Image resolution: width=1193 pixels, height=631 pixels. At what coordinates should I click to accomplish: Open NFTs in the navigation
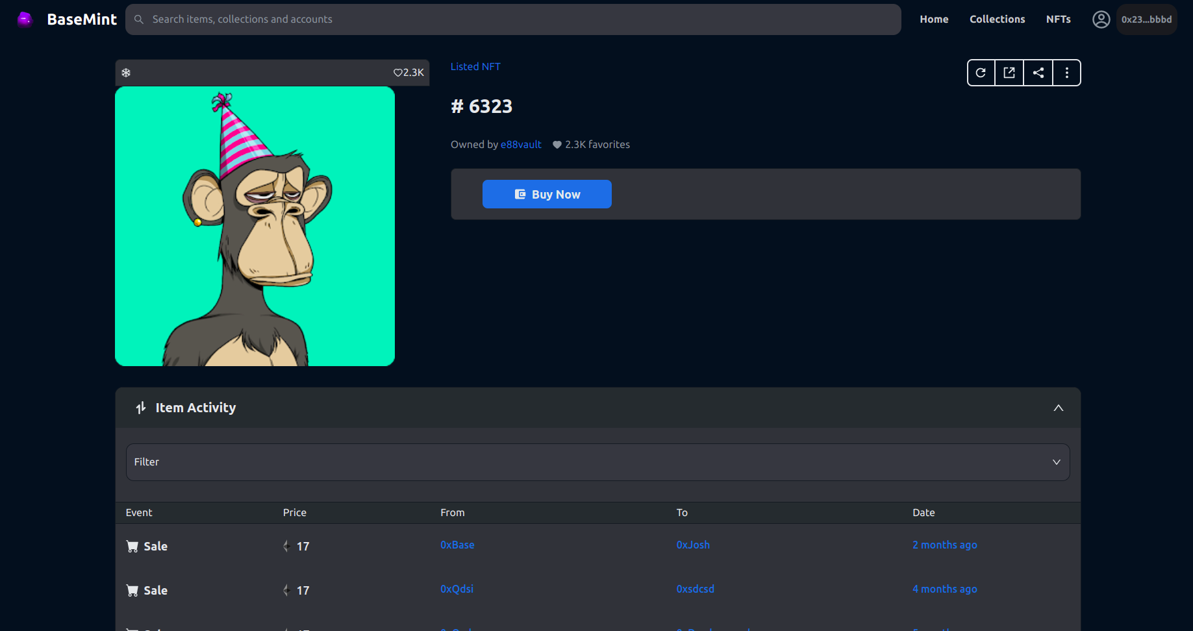(1059, 19)
